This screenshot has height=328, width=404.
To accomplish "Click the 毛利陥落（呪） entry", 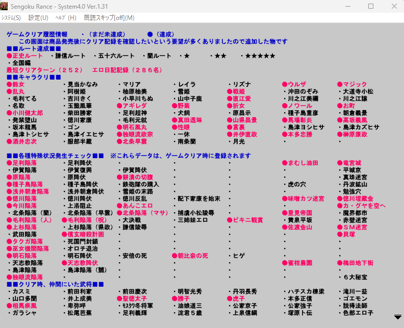I will click(x=85, y=220).
